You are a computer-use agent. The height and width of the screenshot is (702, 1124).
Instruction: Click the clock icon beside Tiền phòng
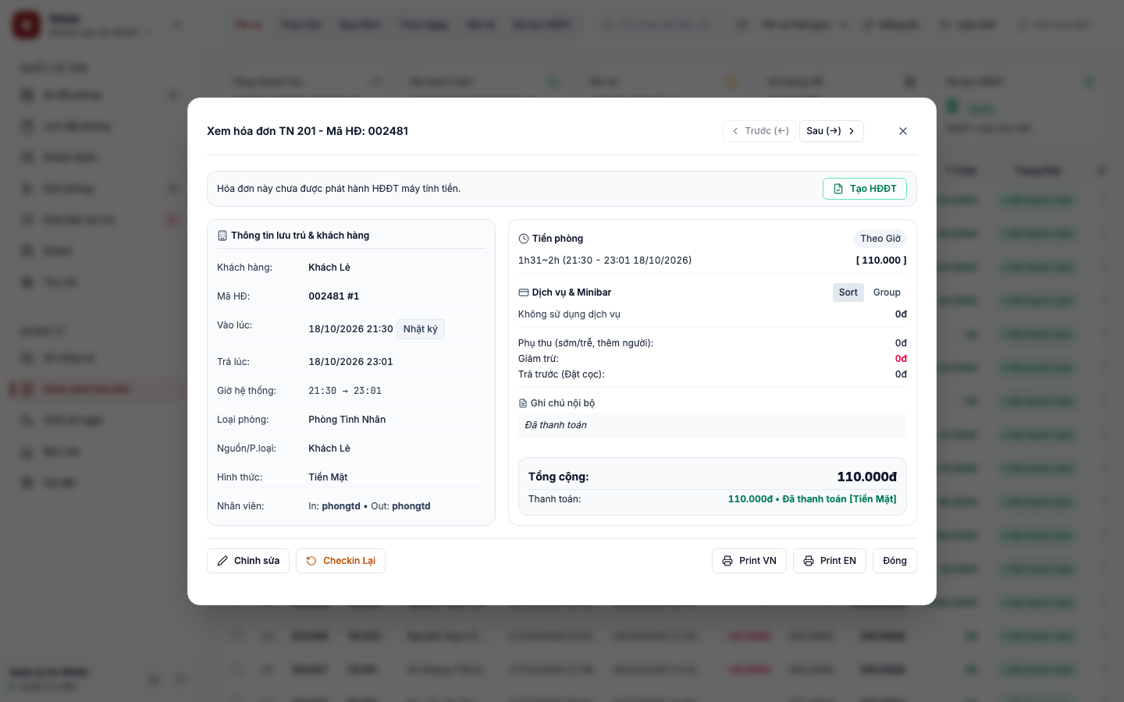524,239
